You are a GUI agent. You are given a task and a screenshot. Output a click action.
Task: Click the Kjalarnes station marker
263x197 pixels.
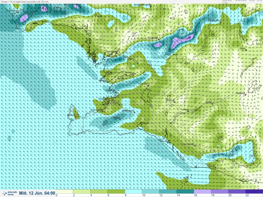tap(116, 92)
